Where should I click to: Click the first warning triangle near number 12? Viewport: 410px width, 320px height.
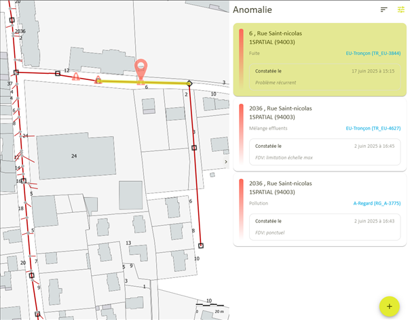[x=76, y=77]
